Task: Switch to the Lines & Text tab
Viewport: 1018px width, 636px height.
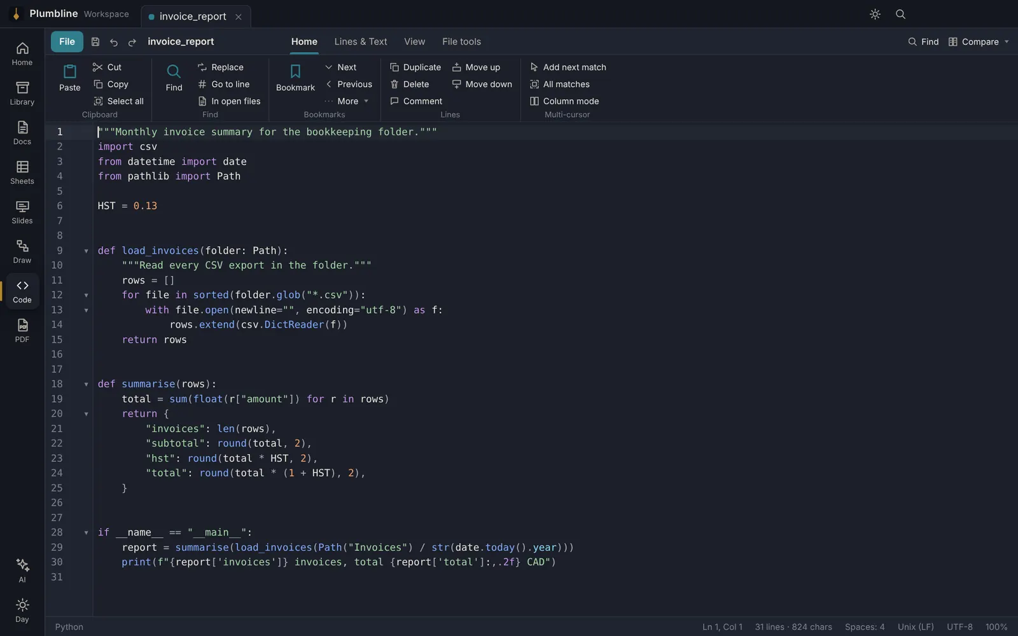Action: tap(361, 42)
